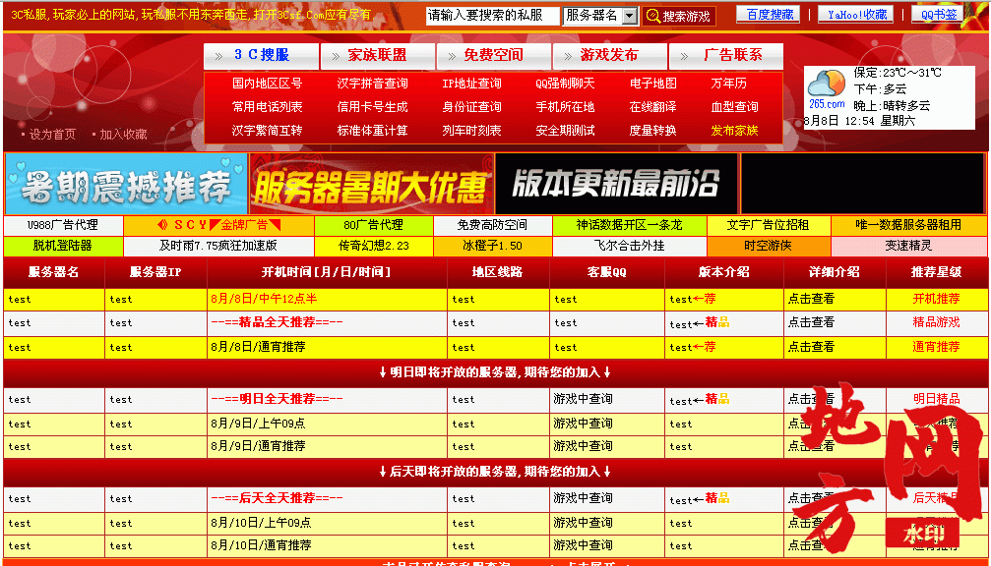Open the 唯一数据服务器租用 ad link
Screen dimensions: 991x566
(x=908, y=225)
